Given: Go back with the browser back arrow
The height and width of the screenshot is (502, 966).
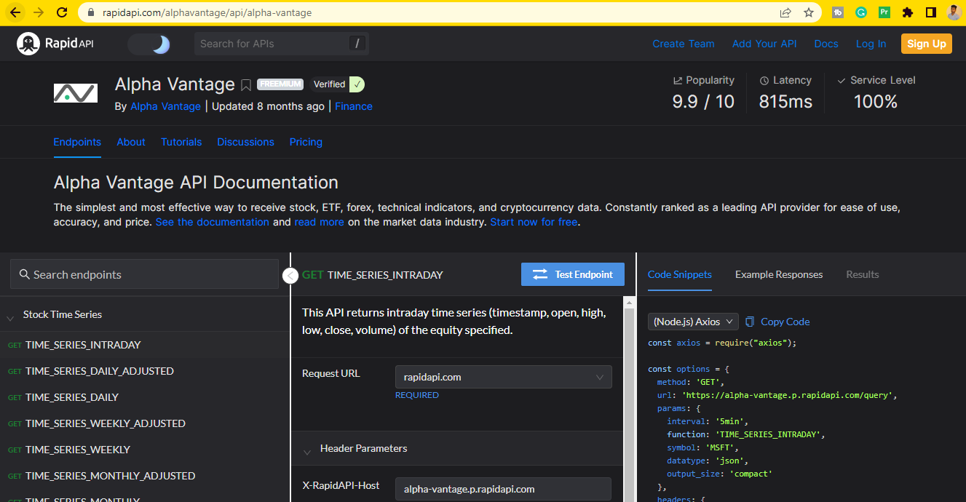Looking at the screenshot, I should (15, 12).
